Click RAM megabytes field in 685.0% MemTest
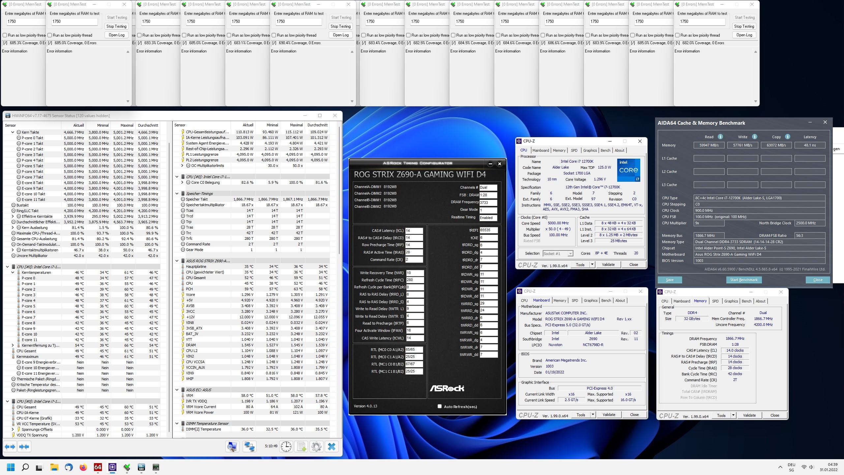This screenshot has width=844, height=475. click(x=74, y=21)
